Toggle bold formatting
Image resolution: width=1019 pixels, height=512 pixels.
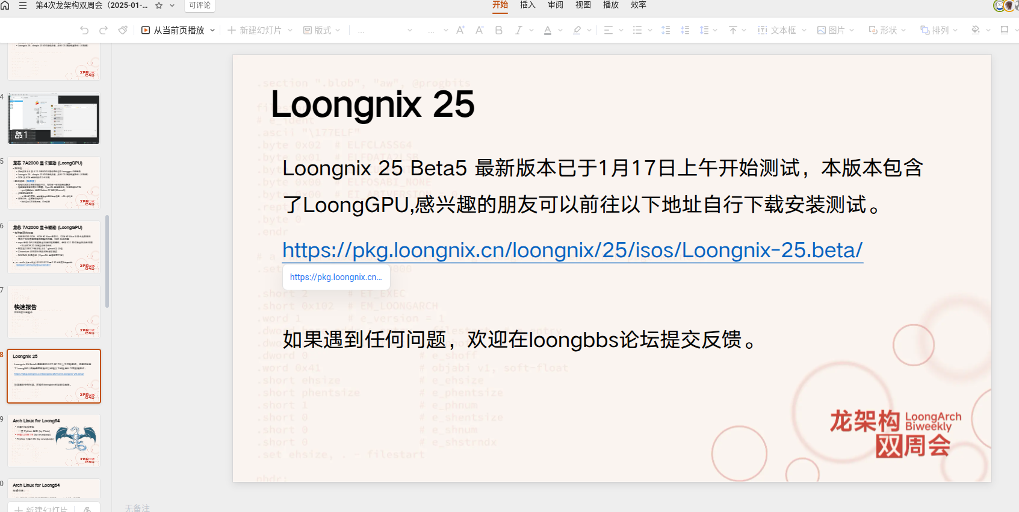[499, 30]
